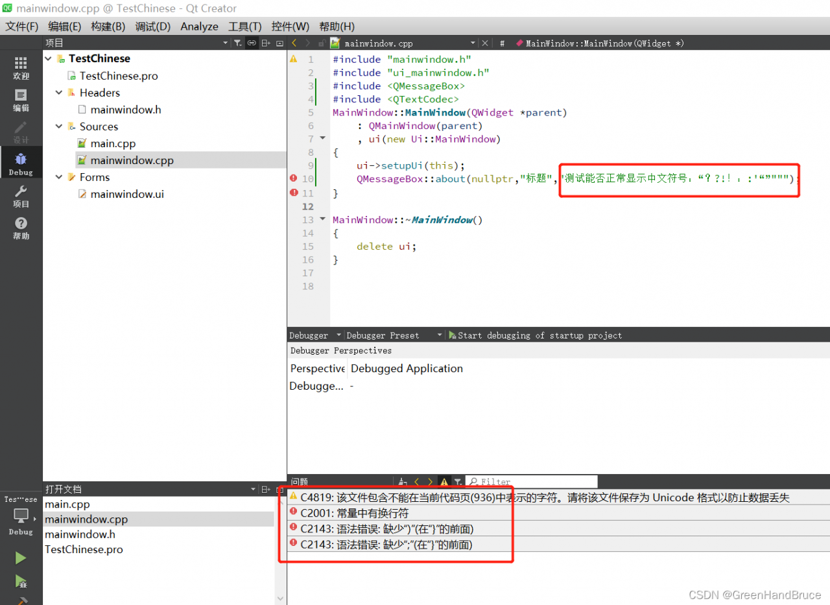The height and width of the screenshot is (605, 830).
Task: Open the 调试(D) menu
Action: [152, 27]
